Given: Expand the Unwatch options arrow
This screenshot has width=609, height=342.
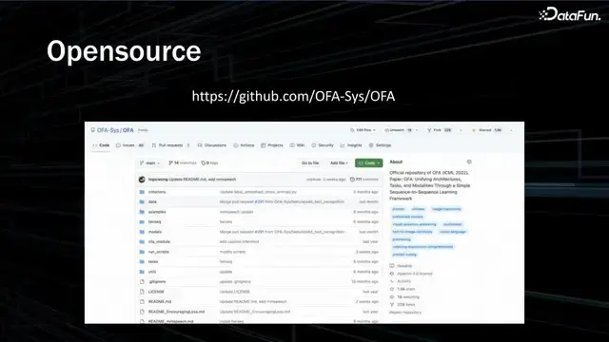Looking at the screenshot, I should tap(417, 130).
